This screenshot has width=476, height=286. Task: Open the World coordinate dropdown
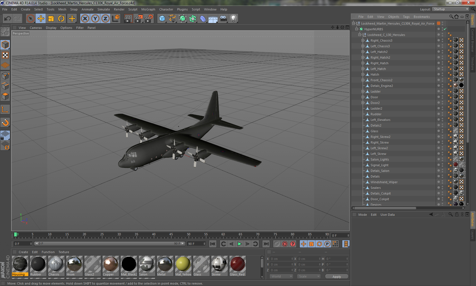point(281,276)
